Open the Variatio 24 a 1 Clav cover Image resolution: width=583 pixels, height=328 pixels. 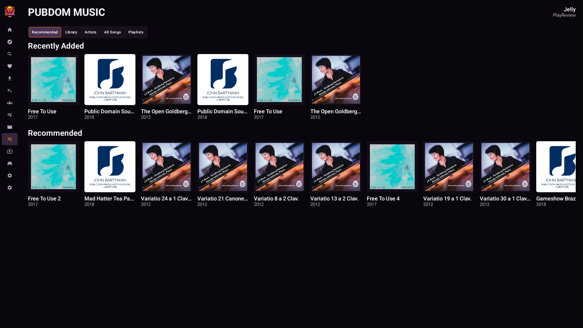click(166, 167)
